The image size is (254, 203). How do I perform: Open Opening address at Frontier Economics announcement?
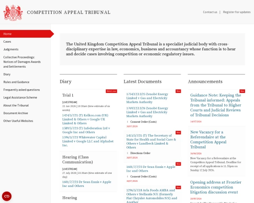(x=216, y=187)
